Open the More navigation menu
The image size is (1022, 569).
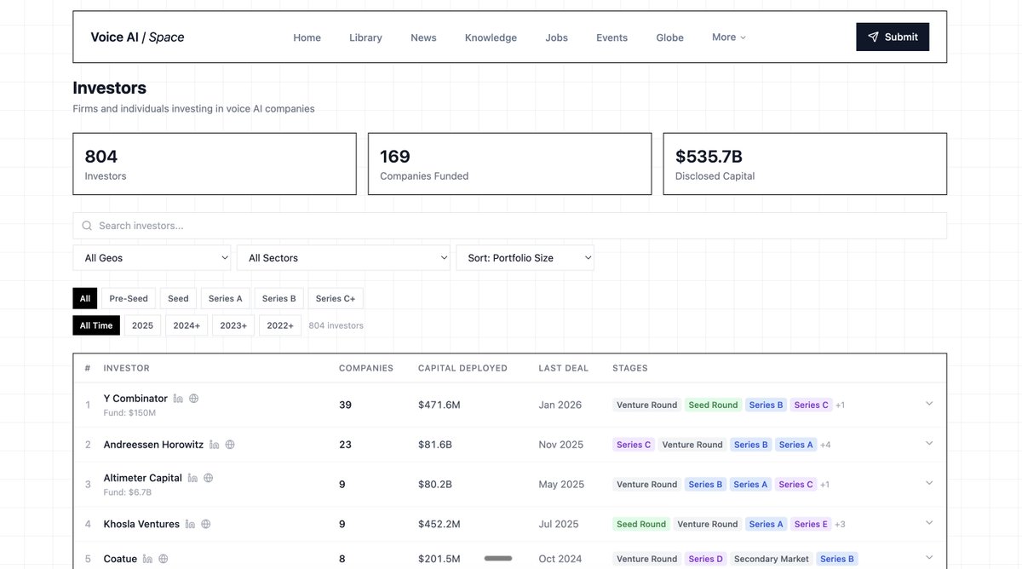tap(729, 37)
